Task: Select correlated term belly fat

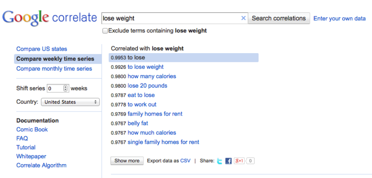Action: [138, 123]
